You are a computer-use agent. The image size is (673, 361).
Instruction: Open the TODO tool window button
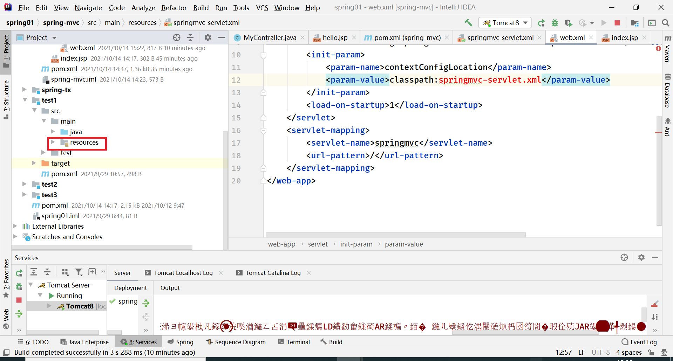(x=33, y=342)
